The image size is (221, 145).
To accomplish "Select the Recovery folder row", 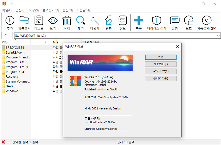I will pyautogui.click(x=31, y=76).
